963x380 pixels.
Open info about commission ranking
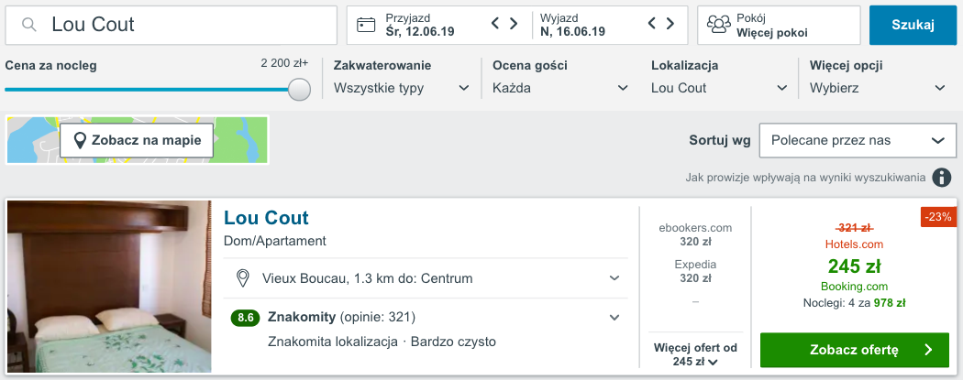tap(941, 178)
